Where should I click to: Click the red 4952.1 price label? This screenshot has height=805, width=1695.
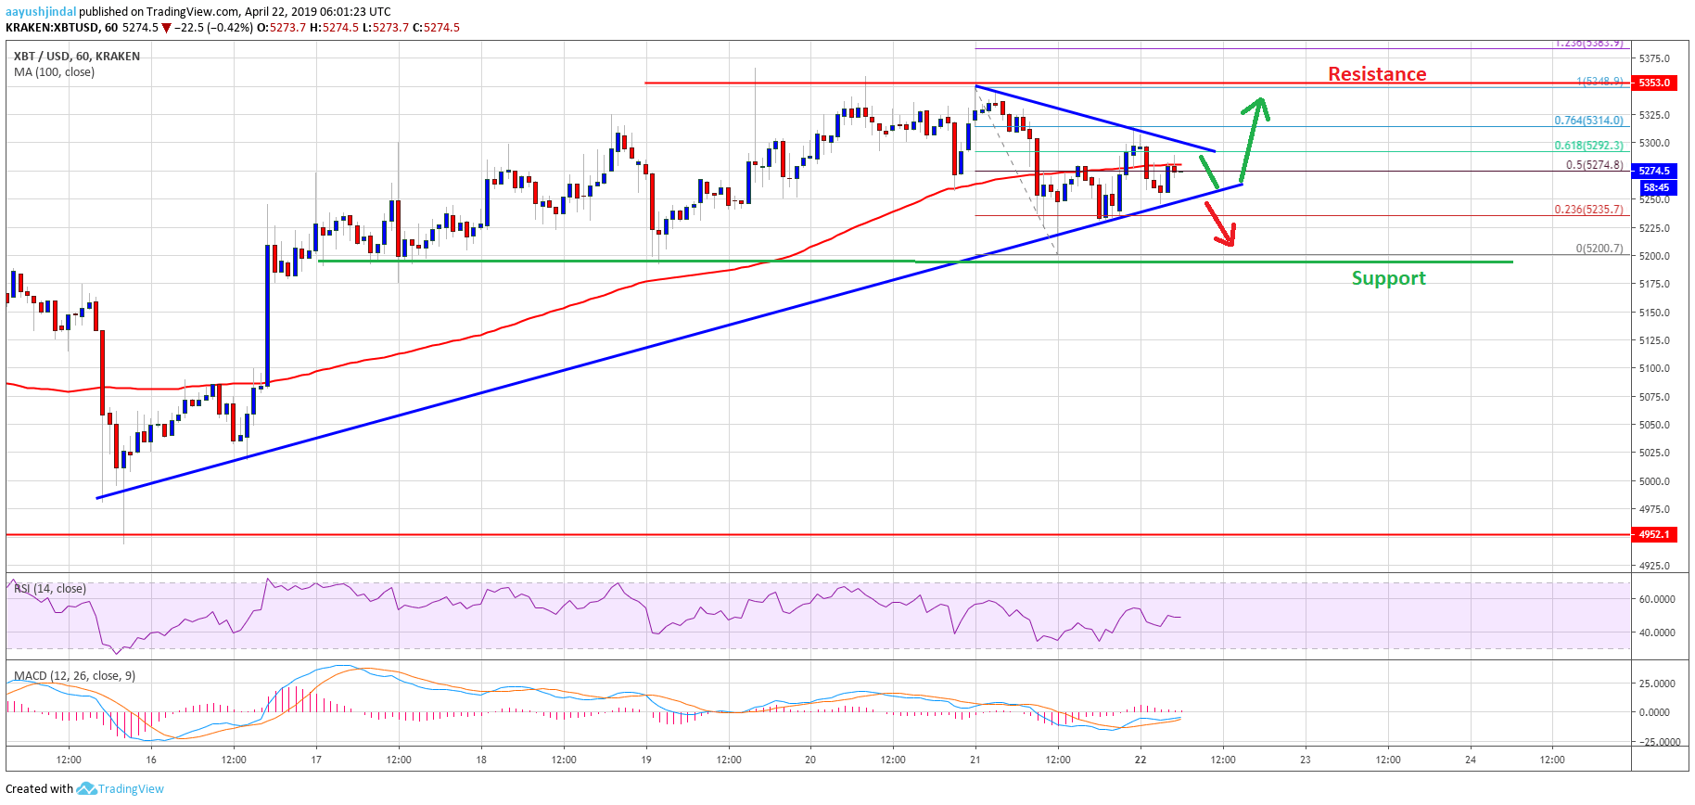pyautogui.click(x=1654, y=534)
